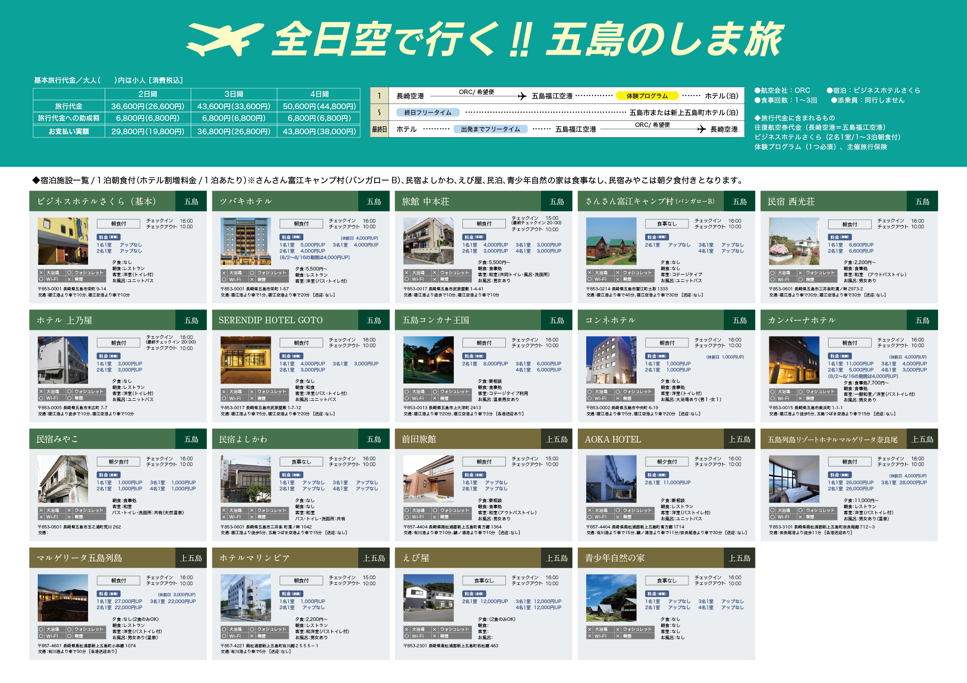Click the 朝夕食付 box on 民宿みやこ card
967x683 pixels.
[119, 462]
